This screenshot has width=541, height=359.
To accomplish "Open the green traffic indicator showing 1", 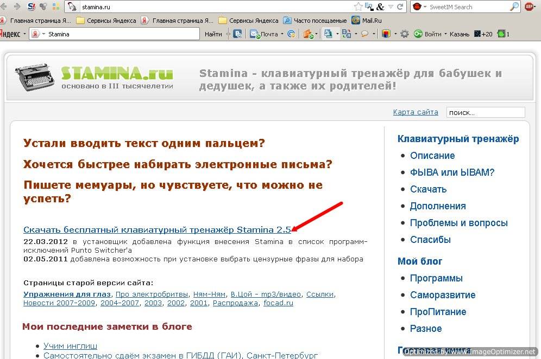I will click(503, 34).
